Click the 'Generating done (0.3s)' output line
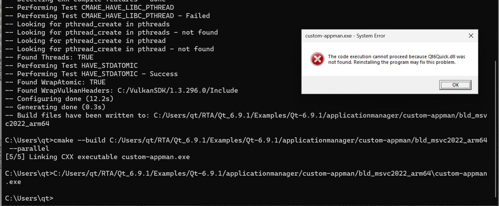 [x=55, y=107]
